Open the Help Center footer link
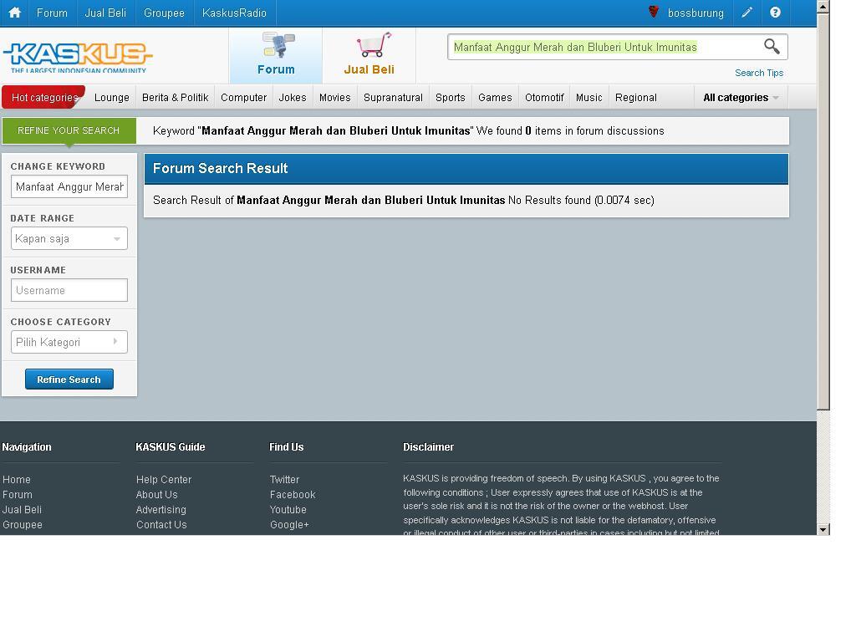The height and width of the screenshot is (642, 856). point(164,479)
